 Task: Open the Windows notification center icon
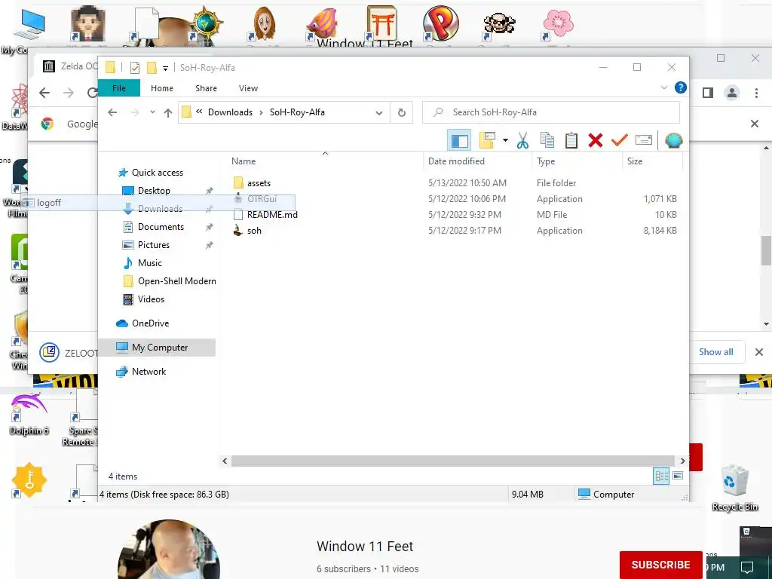[x=747, y=567]
